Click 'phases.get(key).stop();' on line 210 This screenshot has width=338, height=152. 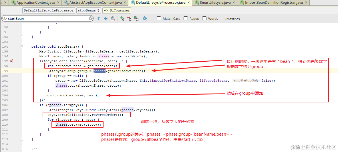(78, 124)
